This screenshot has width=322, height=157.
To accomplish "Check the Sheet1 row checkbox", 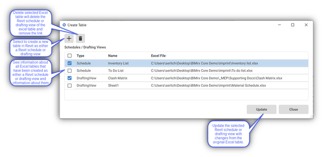I will click(70, 85).
